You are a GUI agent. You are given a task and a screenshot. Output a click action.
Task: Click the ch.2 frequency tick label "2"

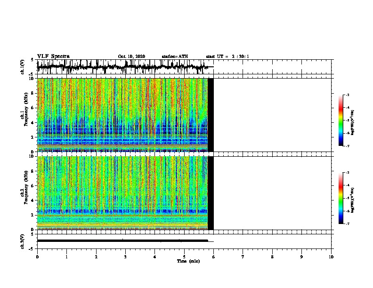[x=33, y=215]
